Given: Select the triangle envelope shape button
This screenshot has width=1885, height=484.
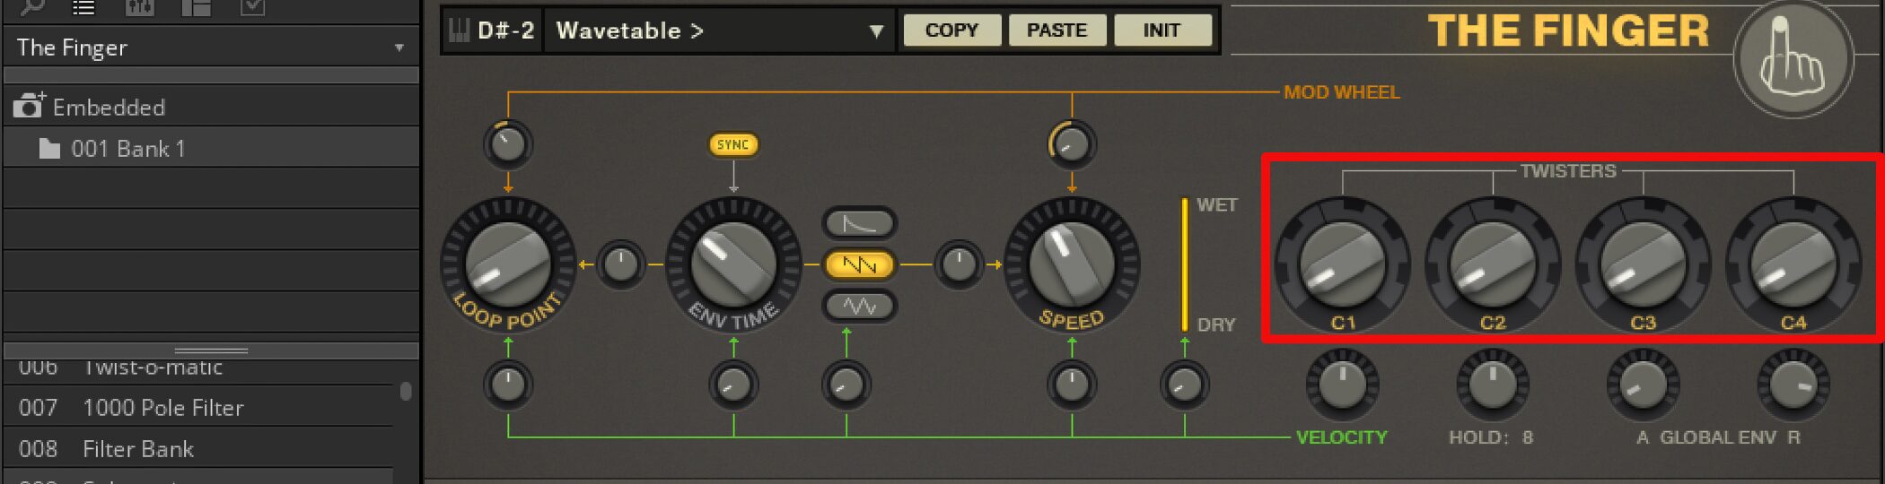Looking at the screenshot, I should coord(859,307).
